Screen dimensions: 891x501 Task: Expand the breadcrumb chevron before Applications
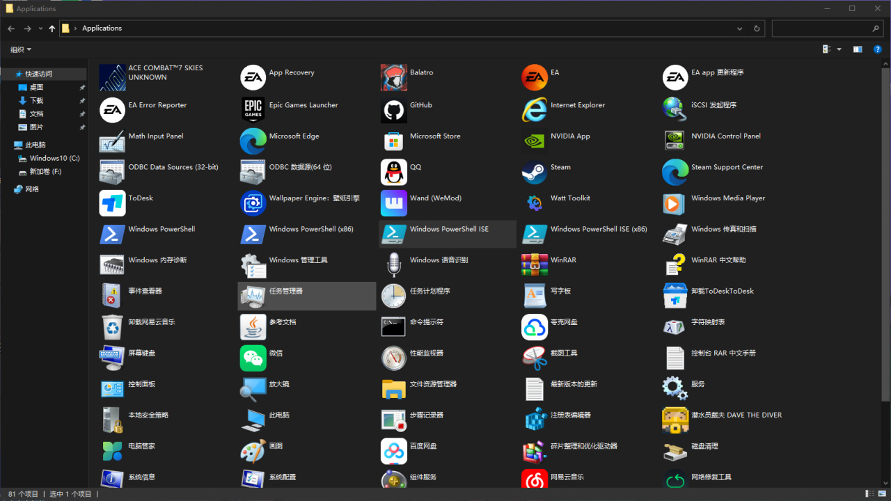click(76, 29)
